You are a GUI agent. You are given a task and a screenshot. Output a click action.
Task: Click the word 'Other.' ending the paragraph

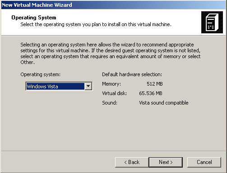point(28,62)
